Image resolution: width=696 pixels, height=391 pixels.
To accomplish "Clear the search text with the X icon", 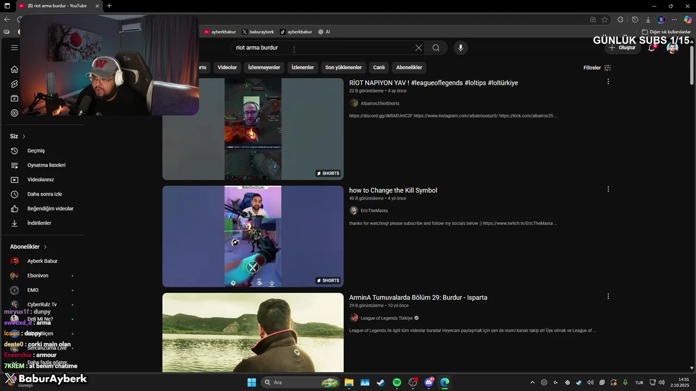I will point(419,48).
